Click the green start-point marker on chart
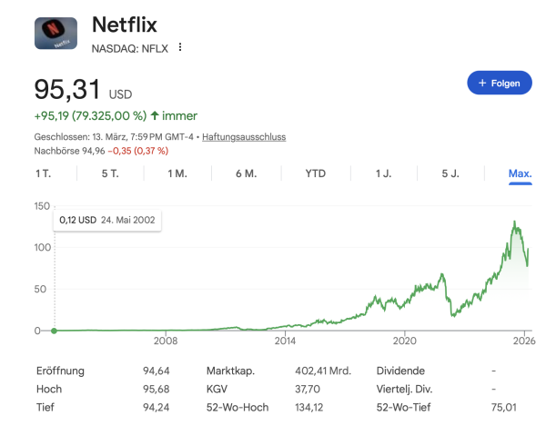Image resolution: width=546 pixels, height=425 pixels. [x=54, y=331]
